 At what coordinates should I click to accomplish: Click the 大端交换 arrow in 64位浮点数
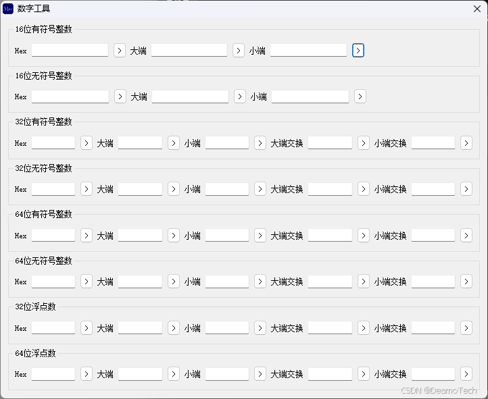point(364,374)
